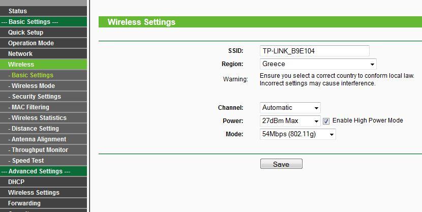Image resolution: width=422 pixels, height=212 pixels.
Task: Open the Power dropdown showing 27dBm Max
Action: 290,121
